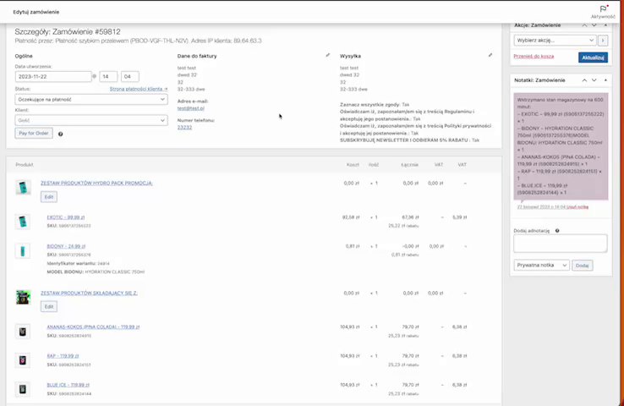The image size is (624, 406).
Task: Click the Aktualizuj button
Action: click(593, 58)
